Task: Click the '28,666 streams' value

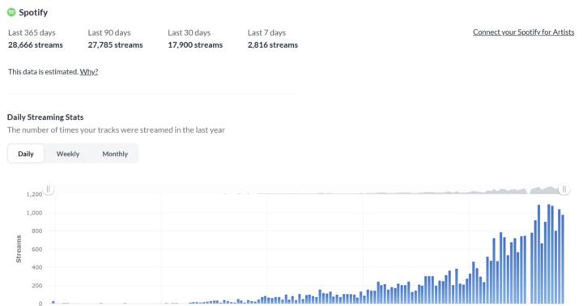Action: pos(36,45)
